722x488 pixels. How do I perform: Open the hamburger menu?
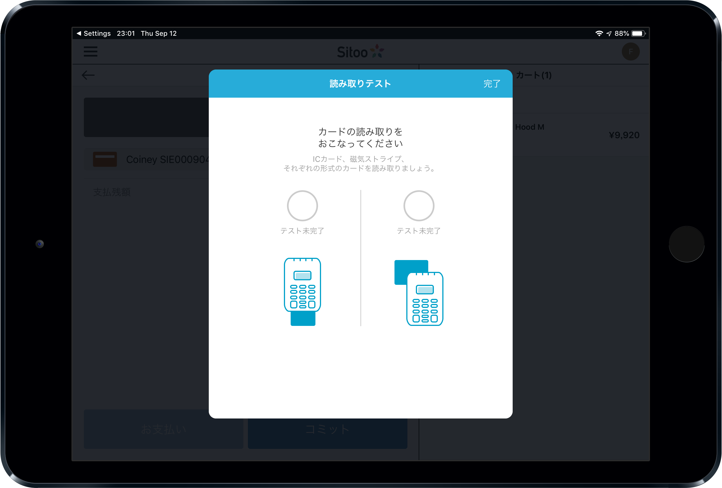[x=90, y=52]
